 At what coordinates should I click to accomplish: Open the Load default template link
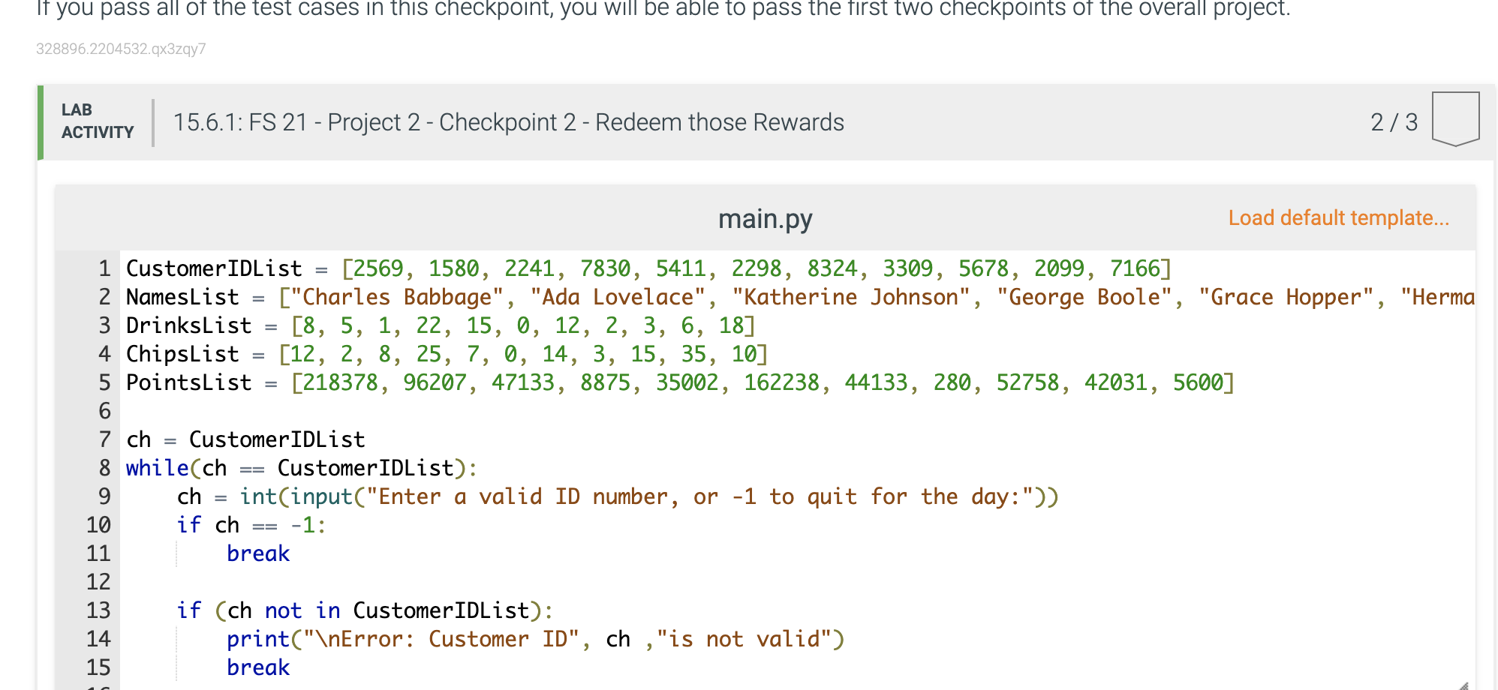click(x=1338, y=218)
